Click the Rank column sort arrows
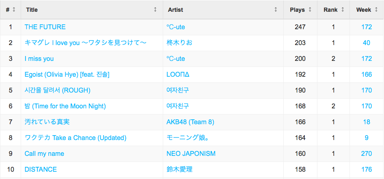The height and width of the screenshot is (179, 384). (x=343, y=10)
